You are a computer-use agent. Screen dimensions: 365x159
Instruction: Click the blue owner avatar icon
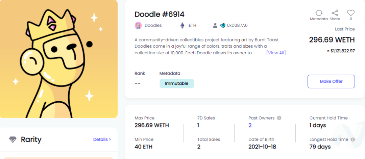click(x=223, y=25)
